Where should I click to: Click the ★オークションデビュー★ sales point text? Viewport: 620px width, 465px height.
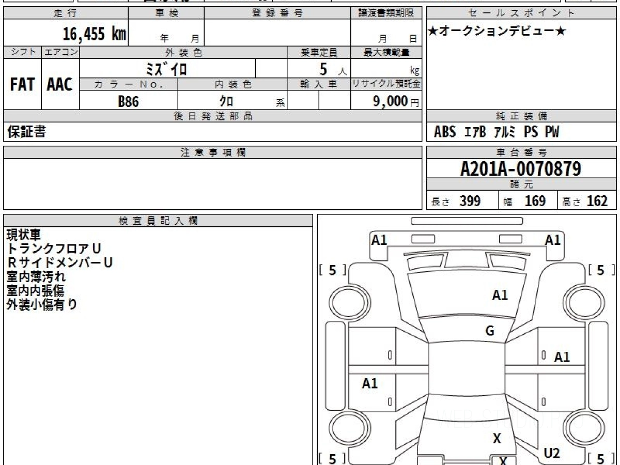pos(498,31)
